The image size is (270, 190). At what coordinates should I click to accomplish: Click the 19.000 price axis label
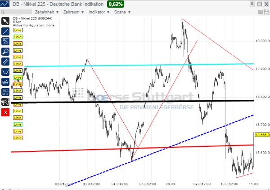(262, 41)
